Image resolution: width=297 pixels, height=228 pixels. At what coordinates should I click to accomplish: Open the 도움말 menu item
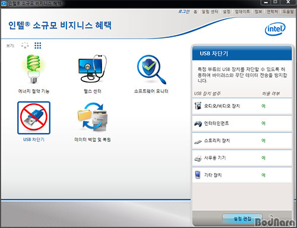click(x=288, y=12)
